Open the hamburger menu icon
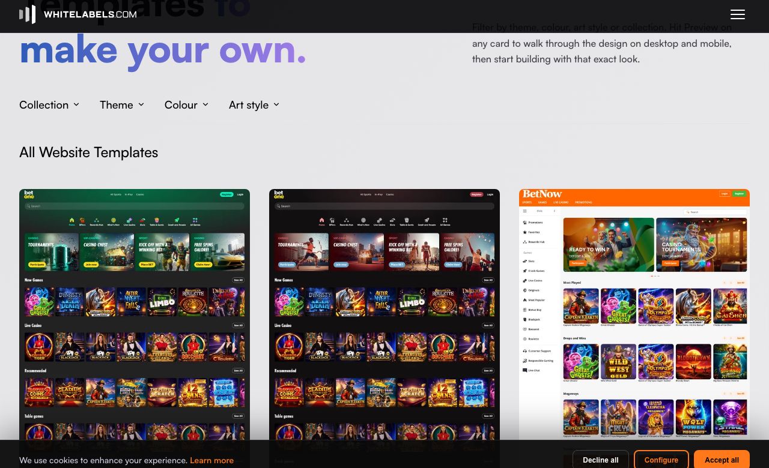 coord(737,14)
